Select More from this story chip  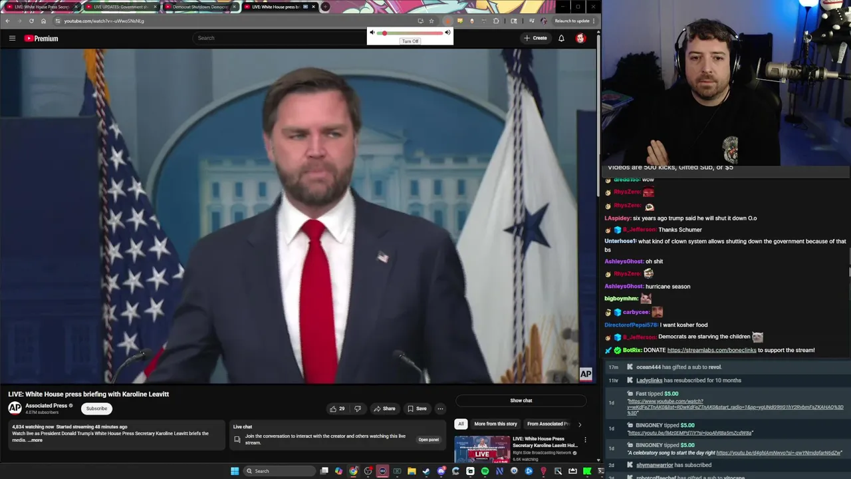pyautogui.click(x=495, y=424)
